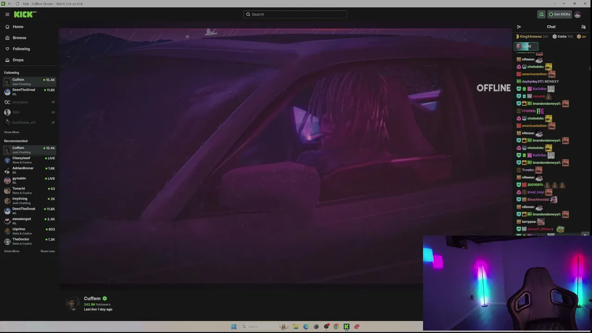The width and height of the screenshot is (592, 333).
Task: Open File Explorer from taskbar
Action: tap(296, 327)
